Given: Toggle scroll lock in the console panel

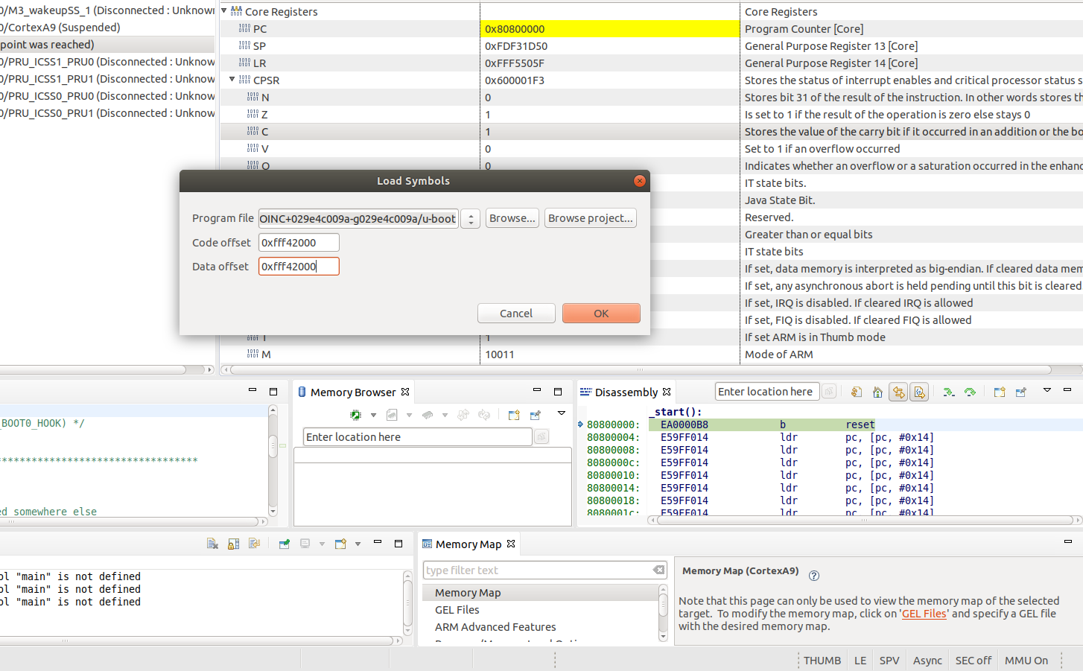Looking at the screenshot, I should point(233,544).
